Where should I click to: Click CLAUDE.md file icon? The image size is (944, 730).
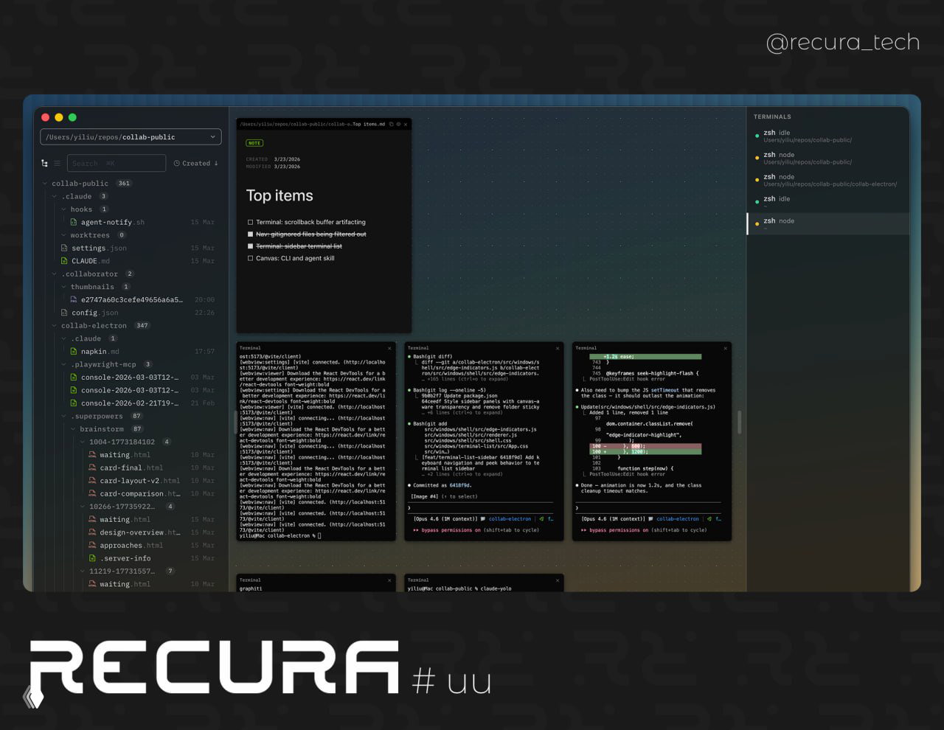pos(65,261)
